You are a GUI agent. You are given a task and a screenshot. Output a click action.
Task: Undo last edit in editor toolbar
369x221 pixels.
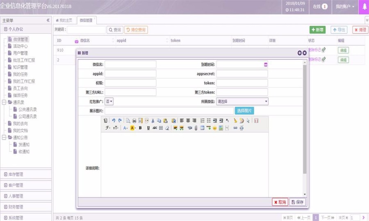114,121
